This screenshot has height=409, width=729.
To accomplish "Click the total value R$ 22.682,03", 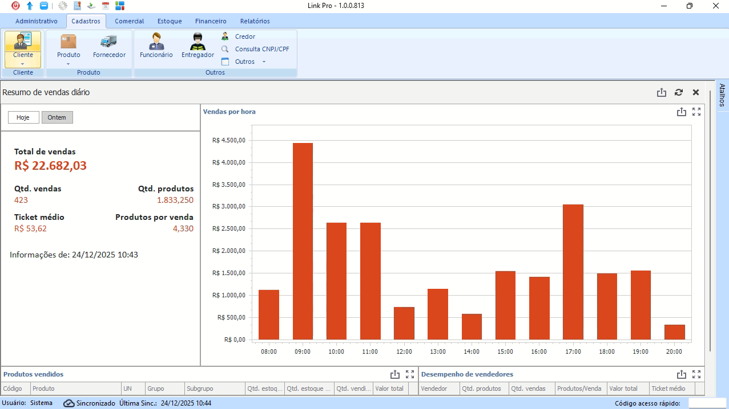I will click(x=51, y=166).
